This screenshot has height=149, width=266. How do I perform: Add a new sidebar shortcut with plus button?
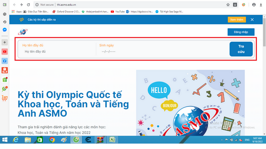[x=5, y=42]
